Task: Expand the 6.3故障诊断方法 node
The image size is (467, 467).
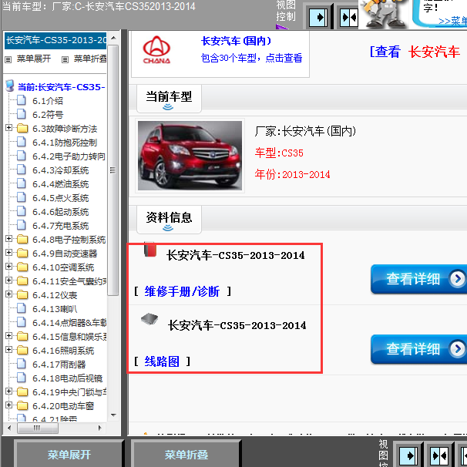Action: [x=9, y=128]
